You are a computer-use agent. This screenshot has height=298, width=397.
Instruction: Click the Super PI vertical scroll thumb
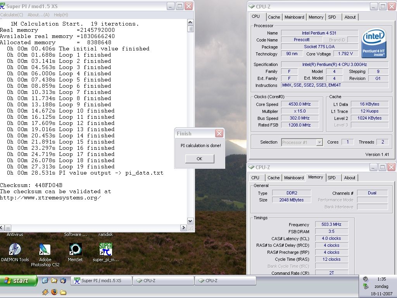tap(190, 29)
